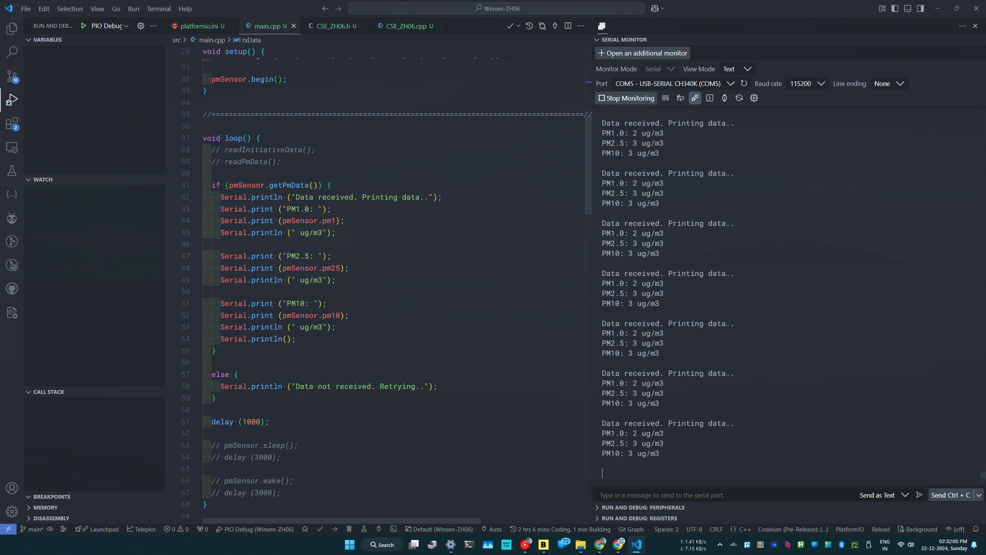The image size is (986, 555).
Task: Click the Winsen-ZH06 command center search
Action: click(496, 8)
